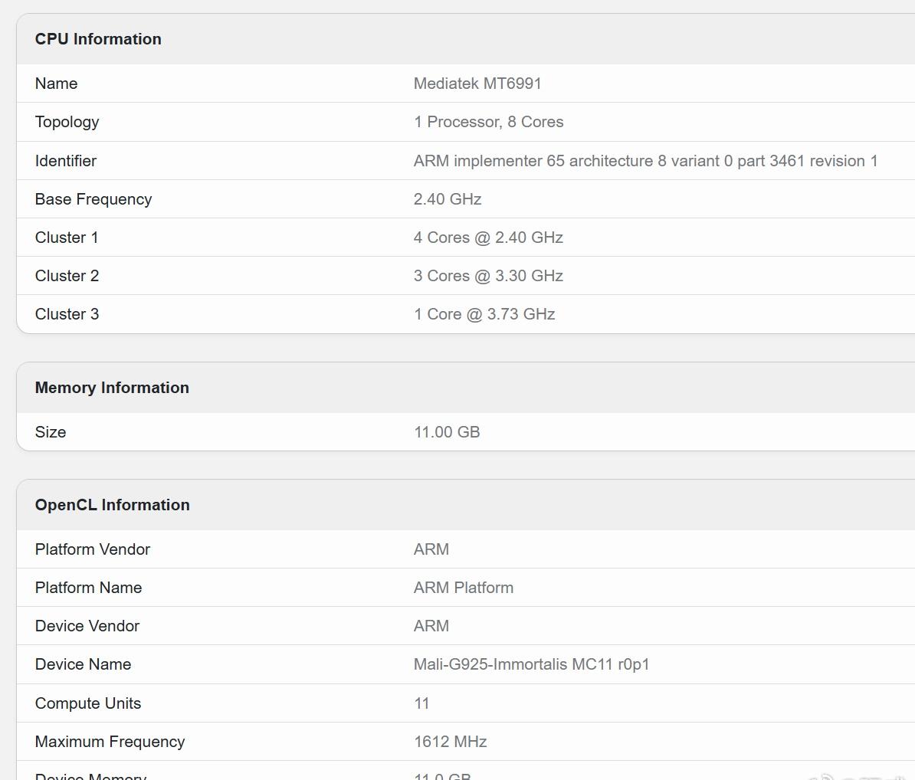Image resolution: width=915 pixels, height=780 pixels.
Task: Click the CPU Information heading
Action: 98,39
